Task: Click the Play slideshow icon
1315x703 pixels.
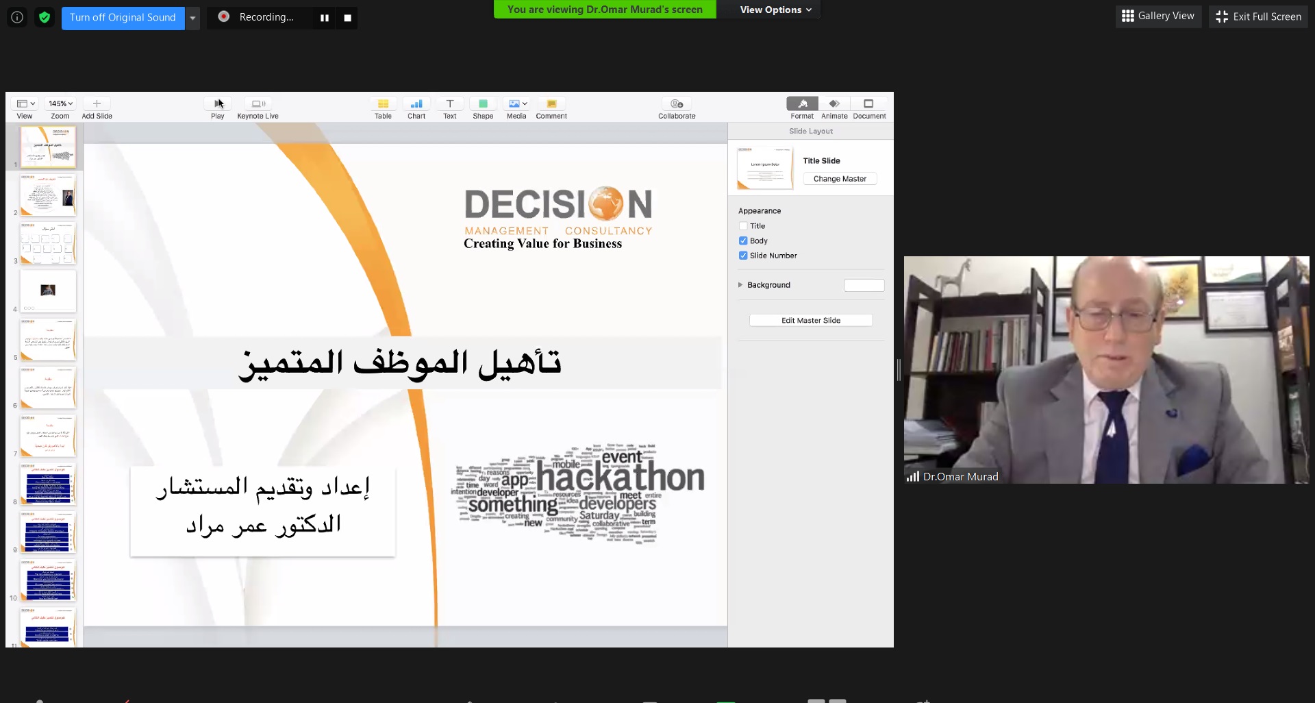Action: coord(218,104)
